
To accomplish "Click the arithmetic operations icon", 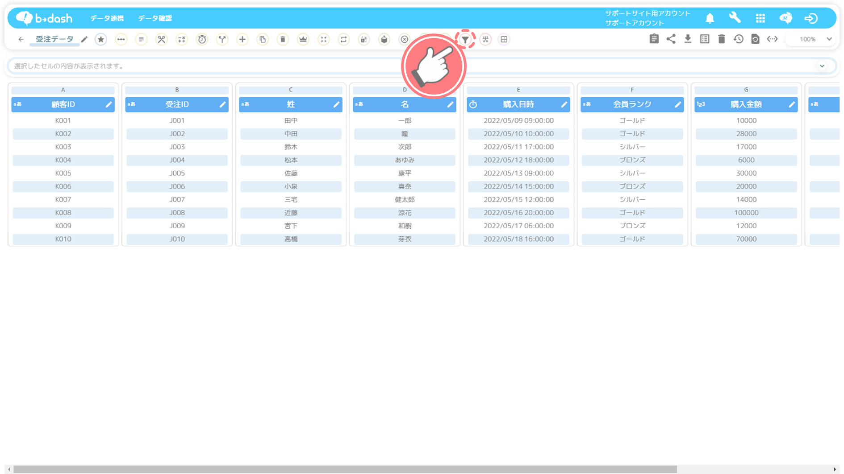I will point(182,39).
